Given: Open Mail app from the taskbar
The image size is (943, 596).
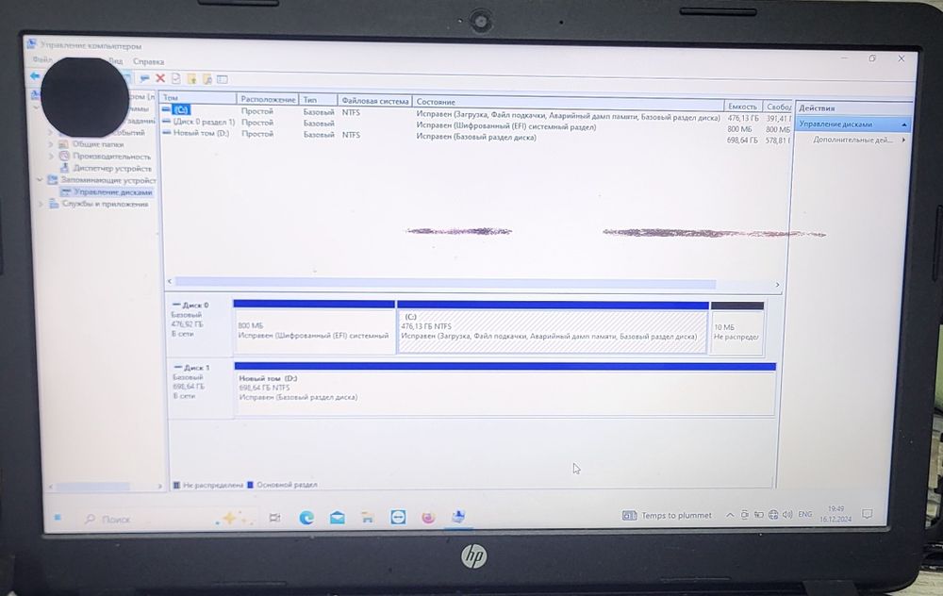Looking at the screenshot, I should pyautogui.click(x=338, y=517).
